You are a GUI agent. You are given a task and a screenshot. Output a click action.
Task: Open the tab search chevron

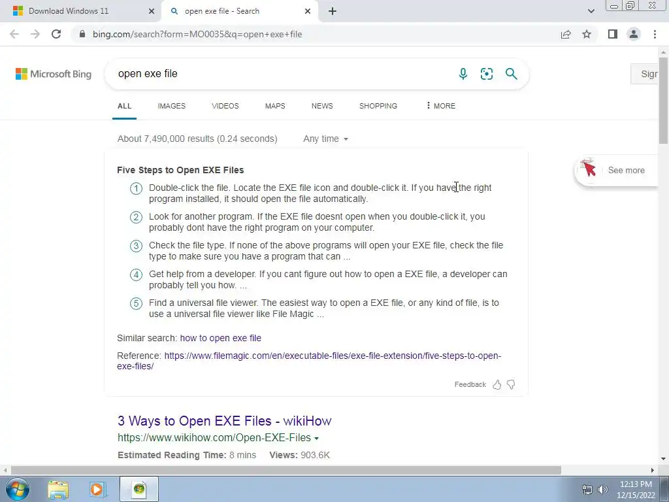[591, 11]
